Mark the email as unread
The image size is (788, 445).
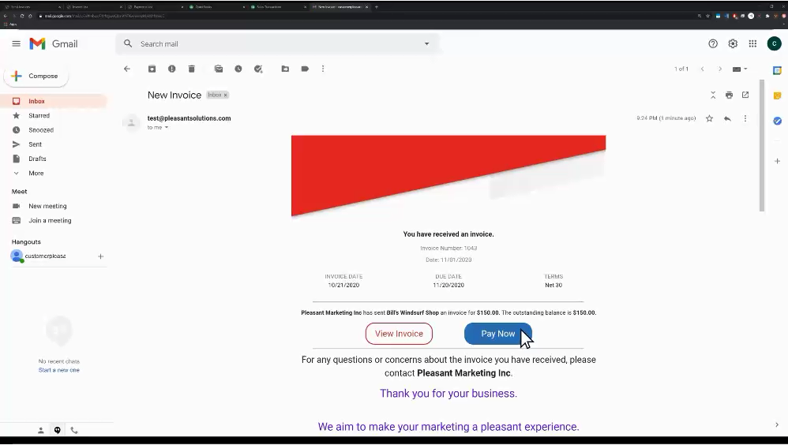[219, 69]
